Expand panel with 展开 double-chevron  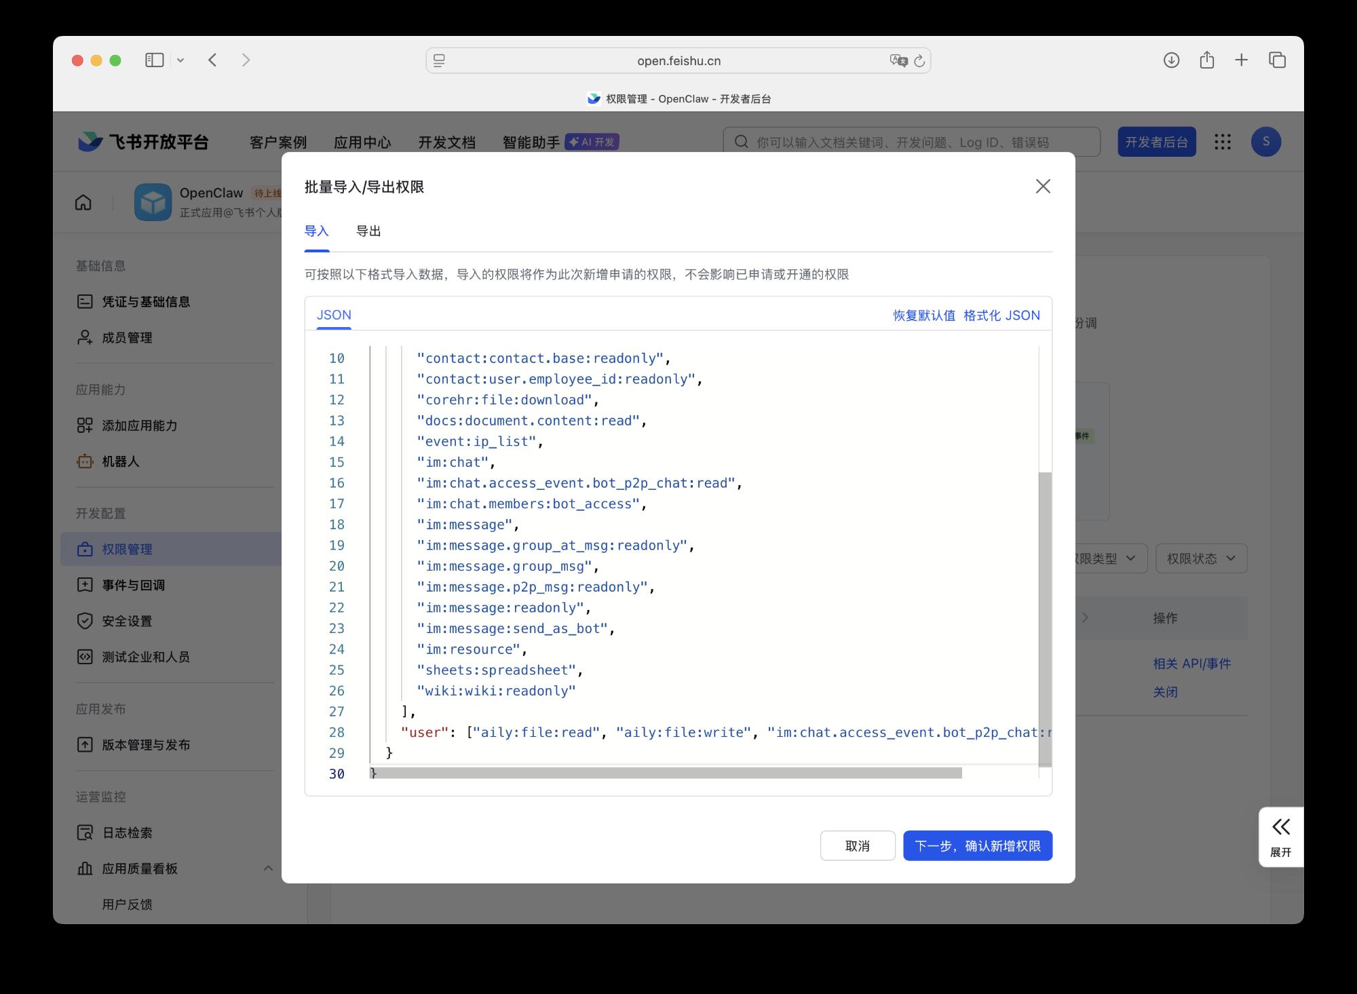pyautogui.click(x=1281, y=836)
